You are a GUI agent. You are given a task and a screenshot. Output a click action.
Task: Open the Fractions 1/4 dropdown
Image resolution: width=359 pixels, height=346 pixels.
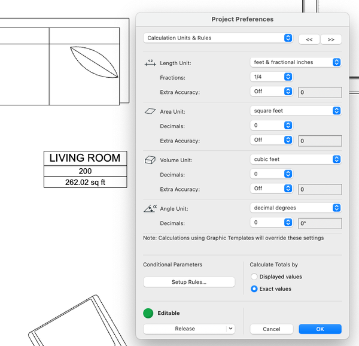(x=271, y=77)
